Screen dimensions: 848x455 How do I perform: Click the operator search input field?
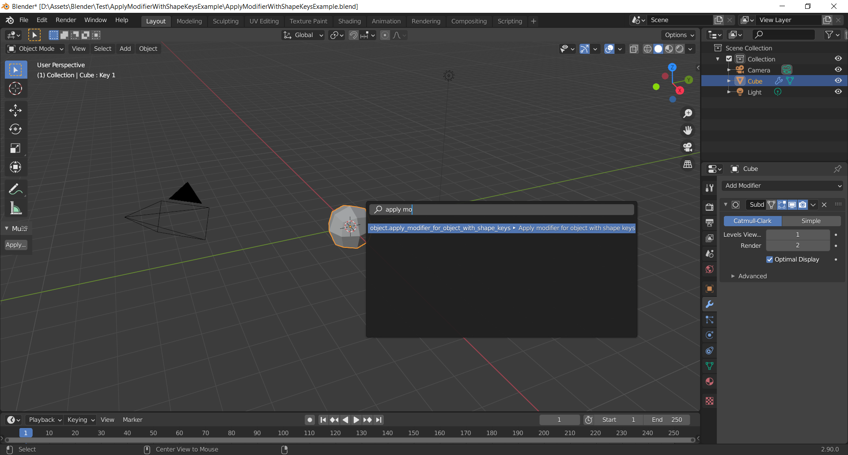click(x=502, y=209)
